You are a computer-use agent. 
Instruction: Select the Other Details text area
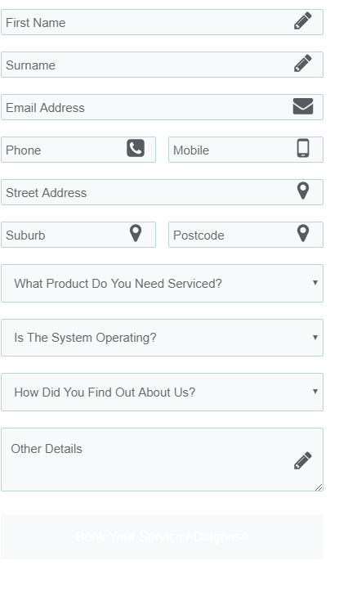click(162, 460)
